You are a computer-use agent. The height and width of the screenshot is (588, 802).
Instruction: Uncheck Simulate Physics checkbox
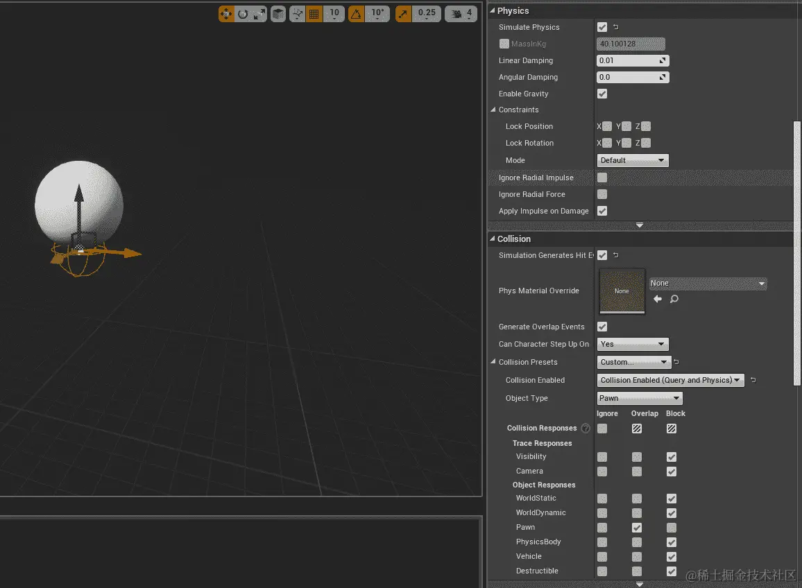coord(602,27)
